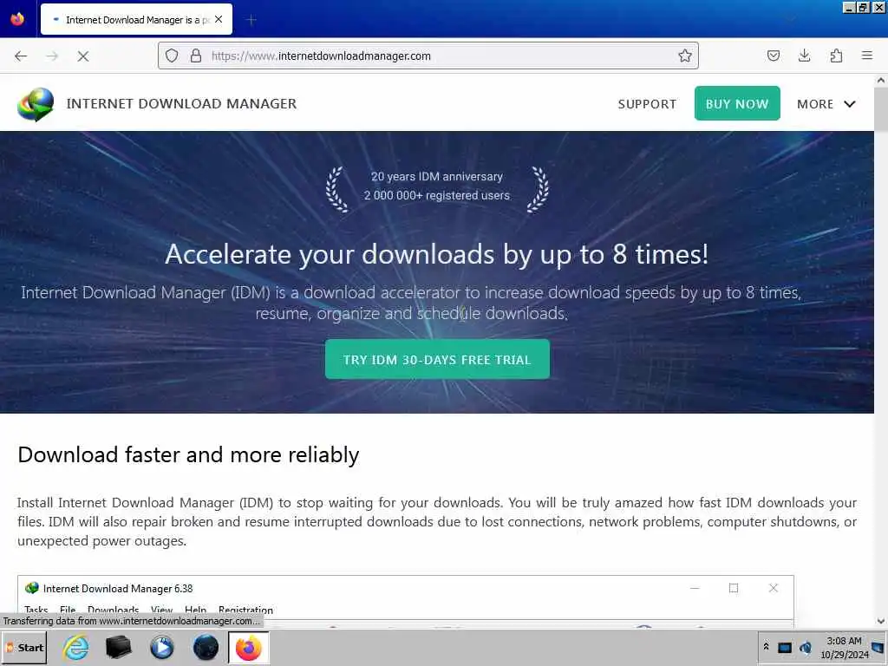Image resolution: width=888 pixels, height=666 pixels.
Task: Open the black folder taskbar icon
Action: click(118, 647)
